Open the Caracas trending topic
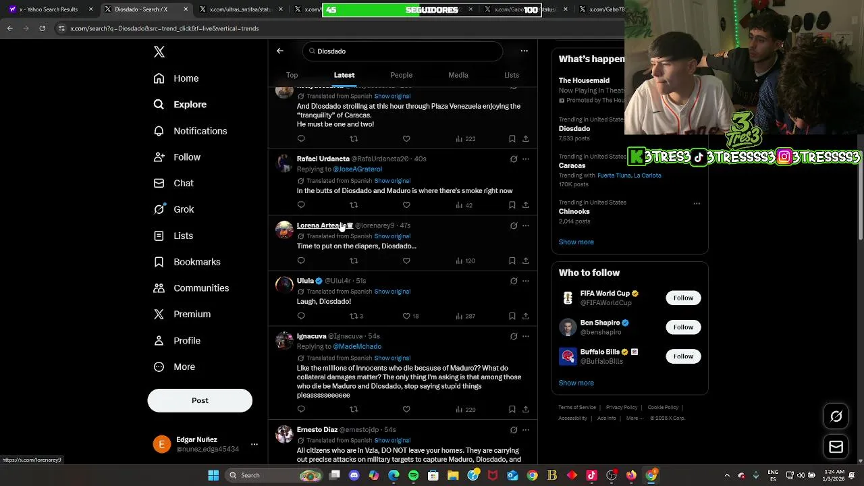Screen dimensions: 864x486 pos(572,165)
